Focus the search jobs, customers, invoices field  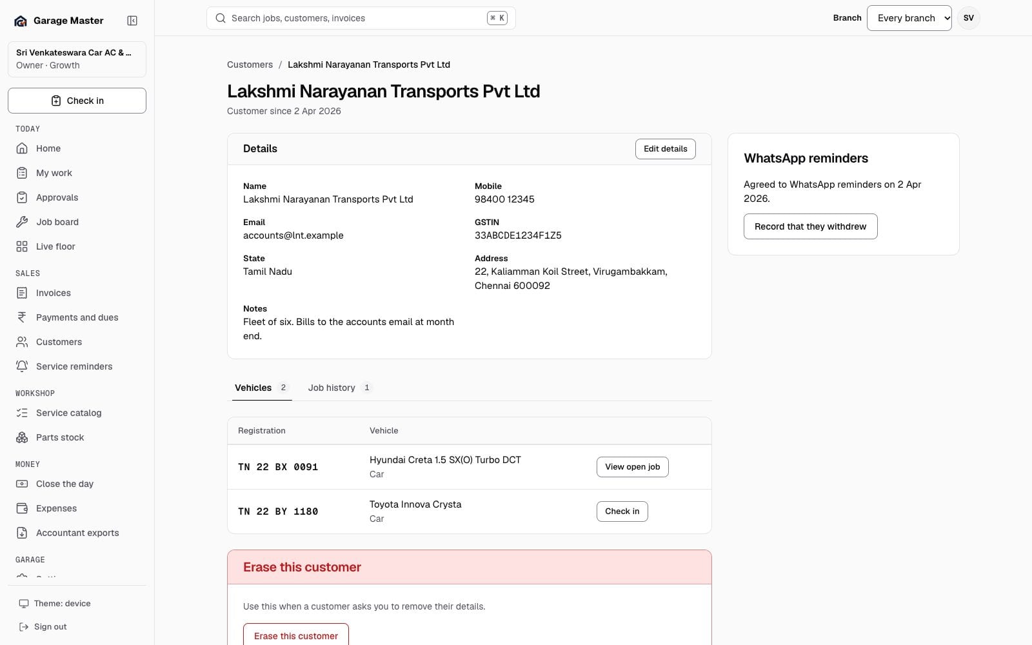point(361,18)
